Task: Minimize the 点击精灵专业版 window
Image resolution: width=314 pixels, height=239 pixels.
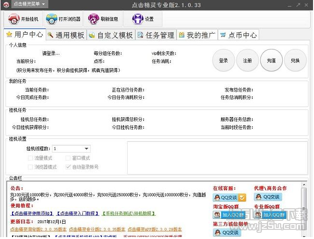Action: pos(289,5)
